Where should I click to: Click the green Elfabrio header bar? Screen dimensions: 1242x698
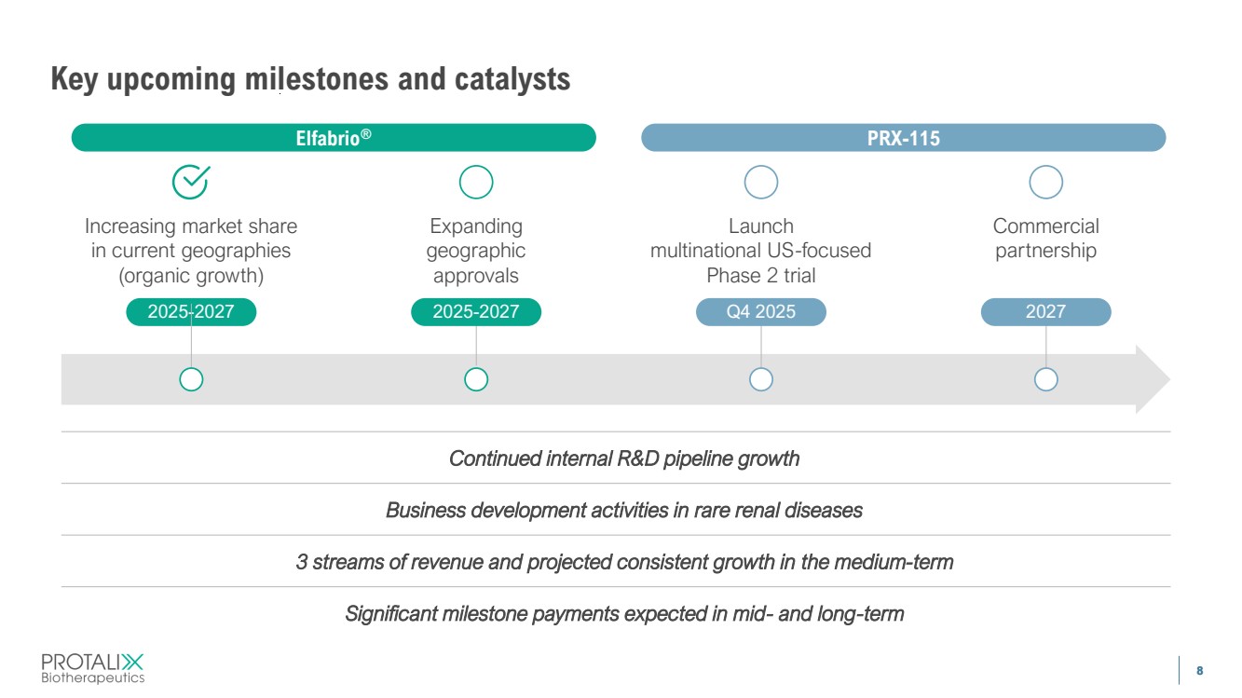[x=334, y=138]
